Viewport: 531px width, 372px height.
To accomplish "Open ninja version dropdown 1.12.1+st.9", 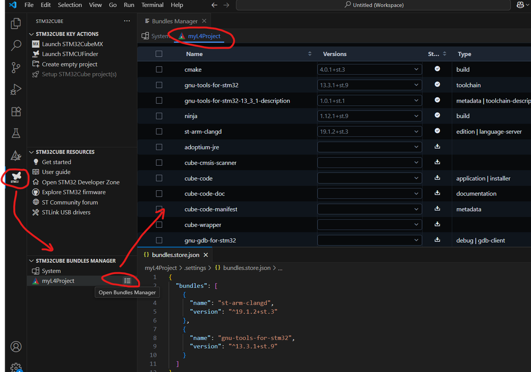I will coord(369,116).
